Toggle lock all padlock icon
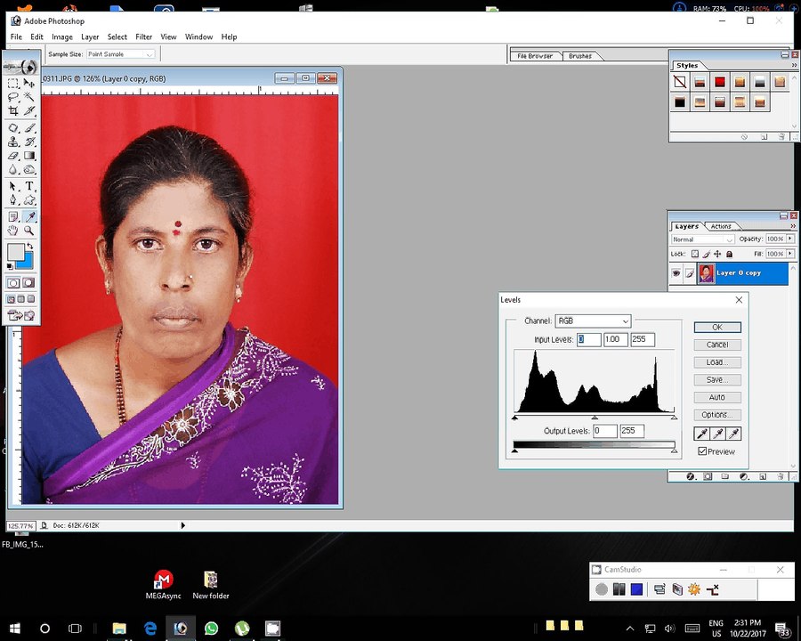 [729, 254]
